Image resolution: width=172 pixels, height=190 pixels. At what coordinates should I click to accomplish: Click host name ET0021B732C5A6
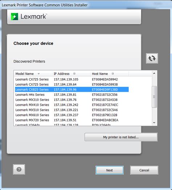(x=105, y=110)
